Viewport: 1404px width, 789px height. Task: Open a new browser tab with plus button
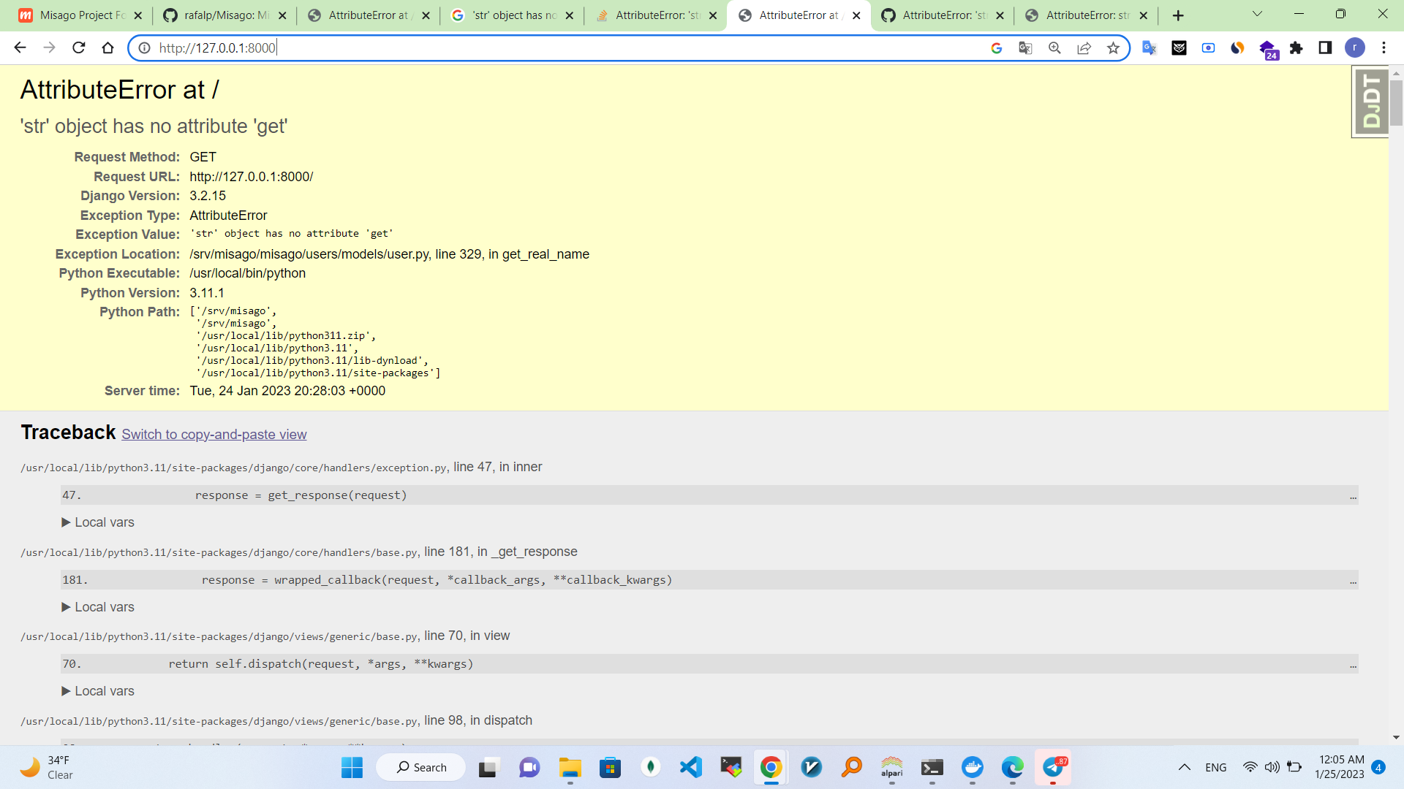pyautogui.click(x=1178, y=15)
